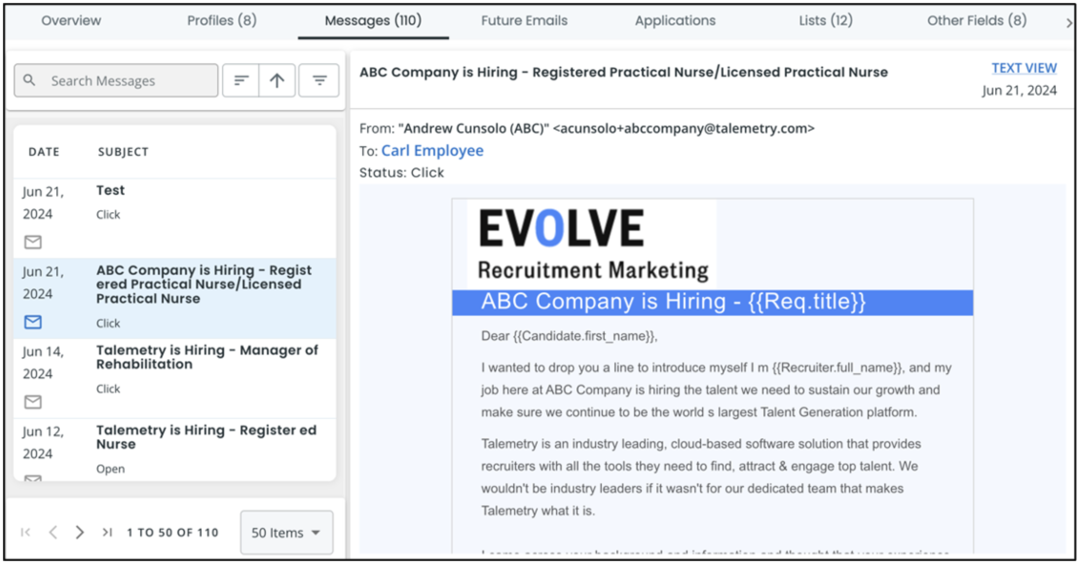Sort by SUBJECT column header
The image size is (1079, 565).
(123, 152)
